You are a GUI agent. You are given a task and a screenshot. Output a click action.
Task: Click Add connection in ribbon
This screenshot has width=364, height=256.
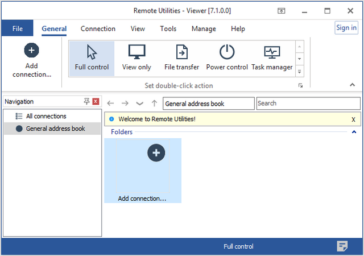(32, 60)
